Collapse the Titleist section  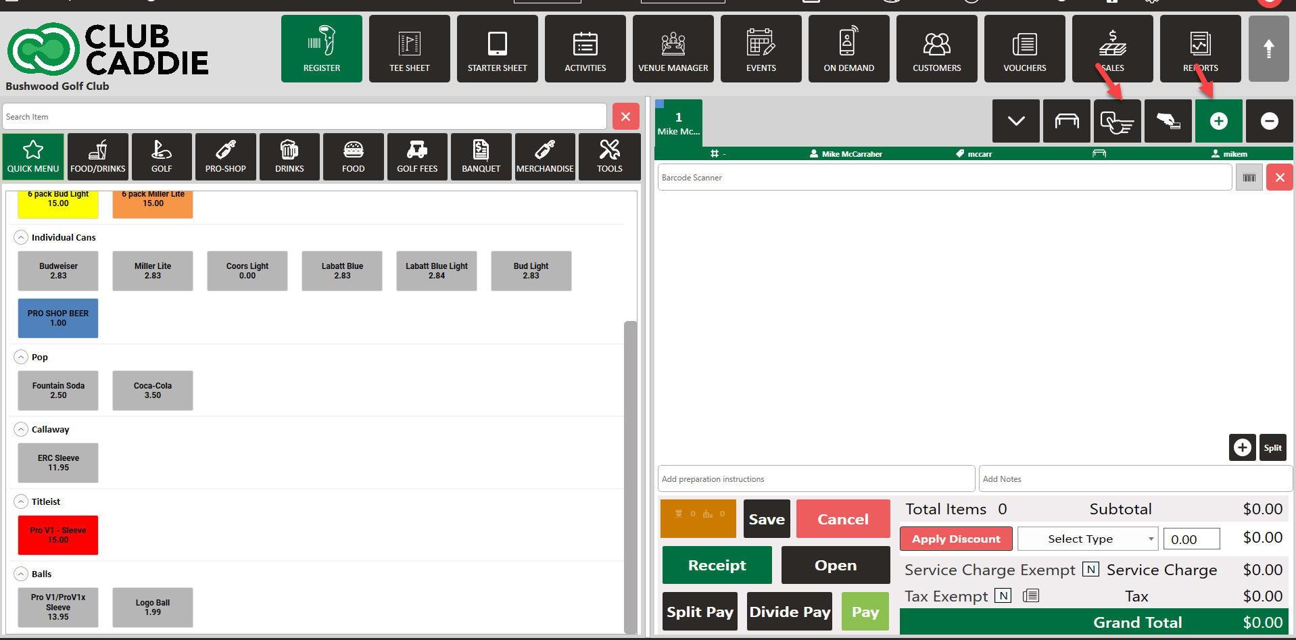[21, 501]
